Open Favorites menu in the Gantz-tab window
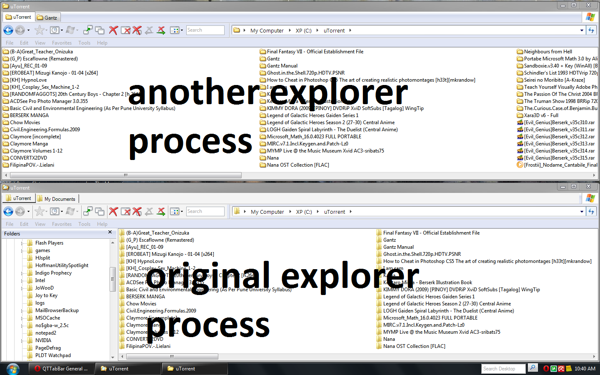The image size is (600, 375). click(62, 43)
